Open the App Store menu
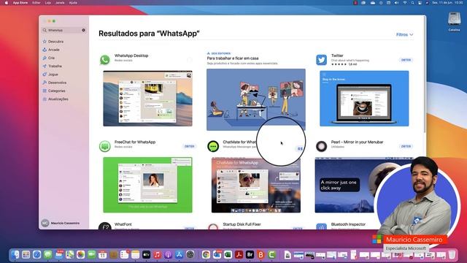This screenshot has height=263, width=467. pyautogui.click(x=20, y=3)
